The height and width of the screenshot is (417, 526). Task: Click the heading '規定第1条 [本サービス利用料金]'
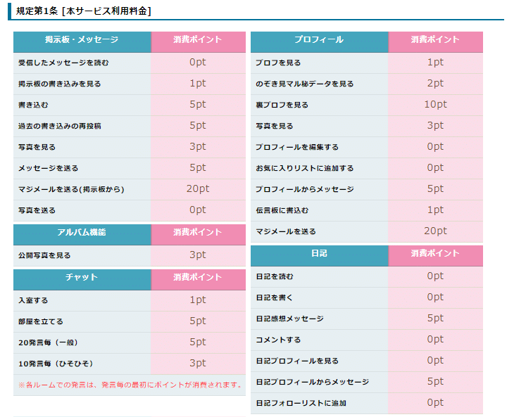tap(84, 11)
